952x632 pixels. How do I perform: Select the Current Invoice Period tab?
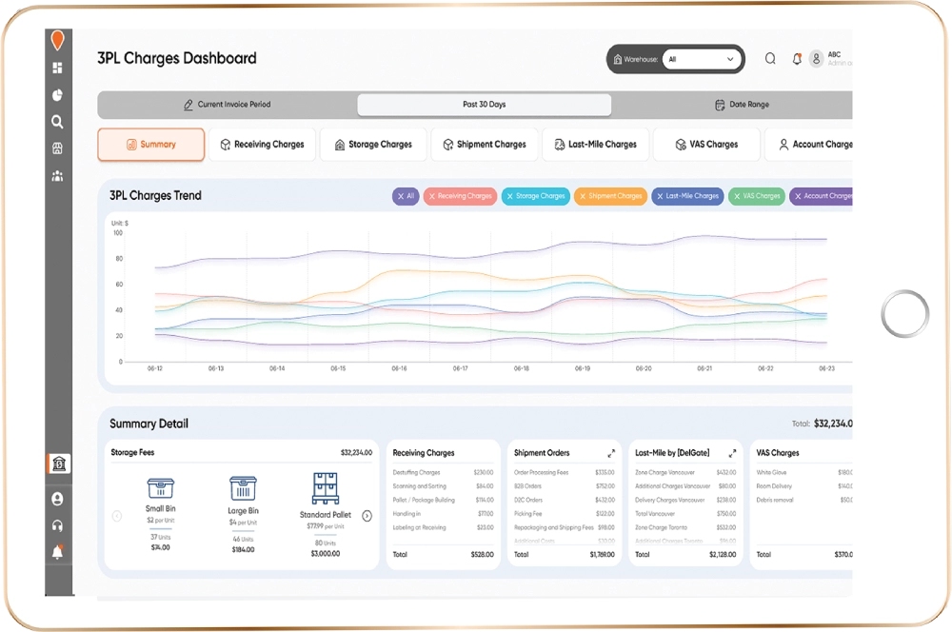228,105
